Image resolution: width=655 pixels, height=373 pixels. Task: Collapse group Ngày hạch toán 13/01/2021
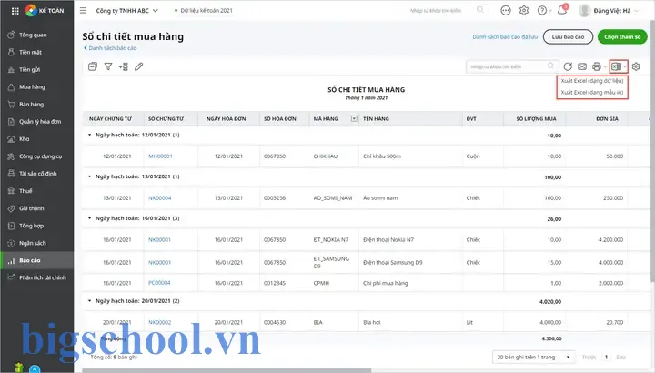click(89, 176)
